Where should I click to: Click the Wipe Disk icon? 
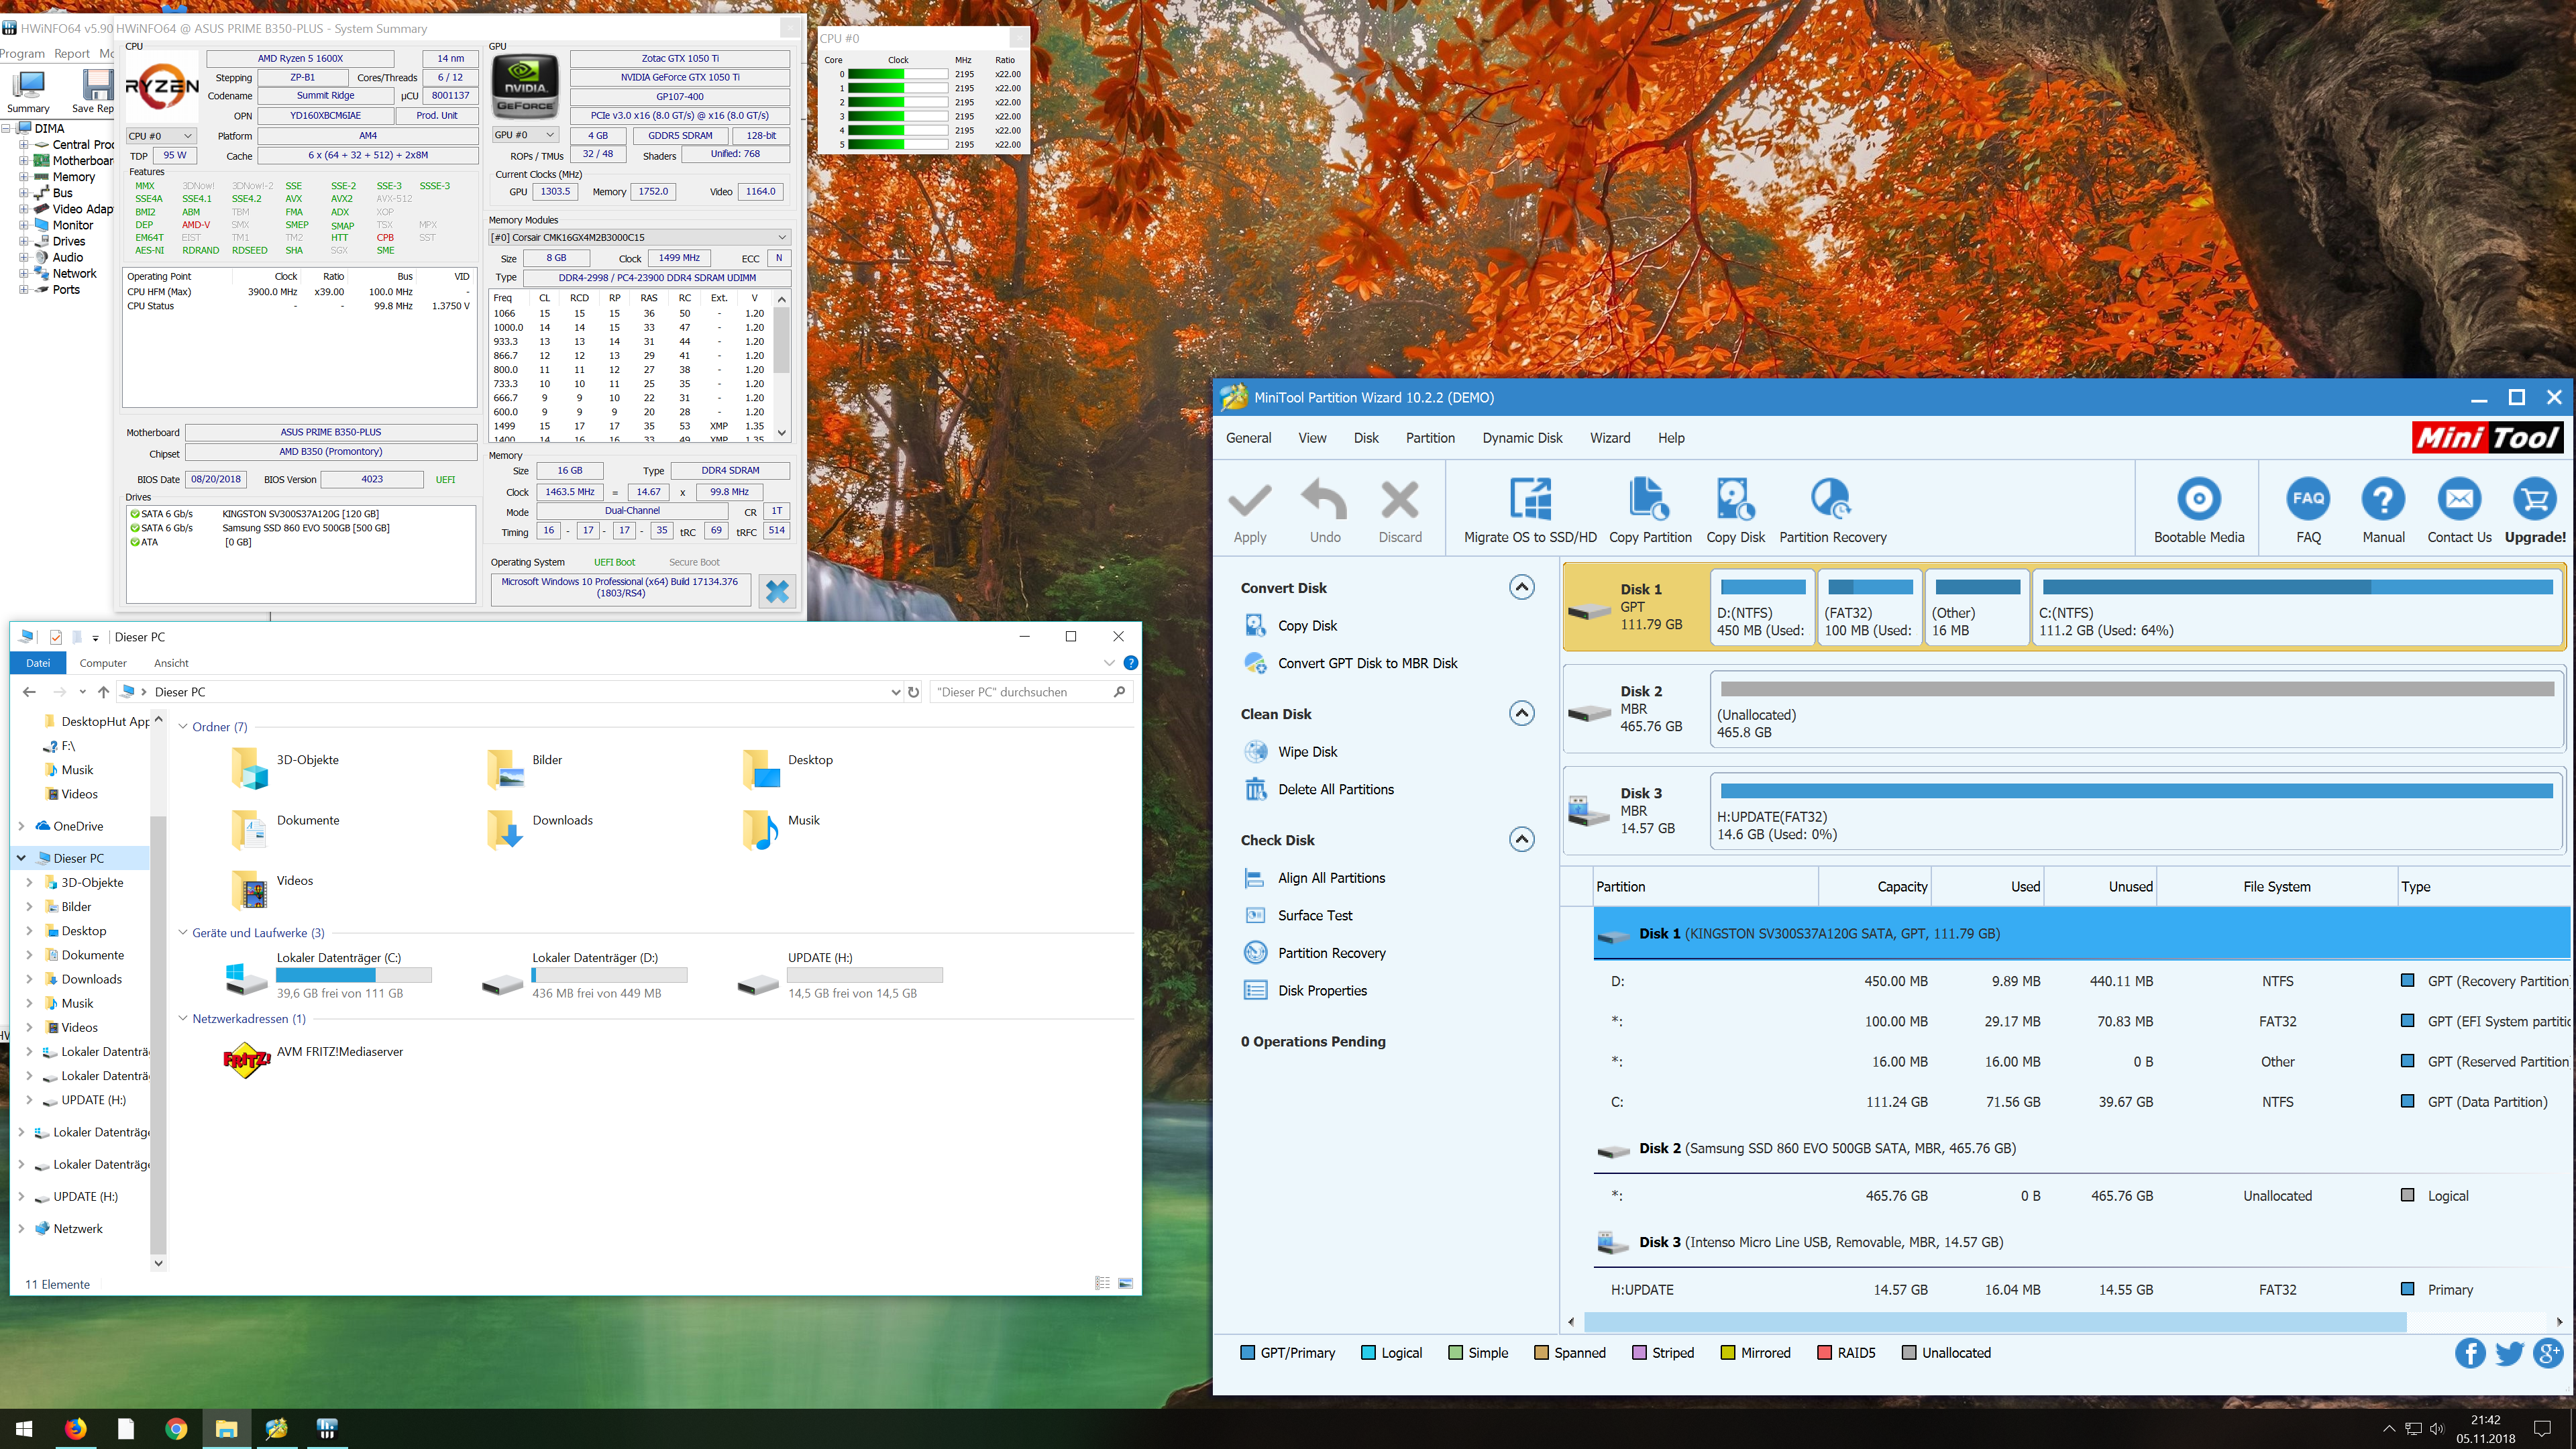coord(1255,752)
